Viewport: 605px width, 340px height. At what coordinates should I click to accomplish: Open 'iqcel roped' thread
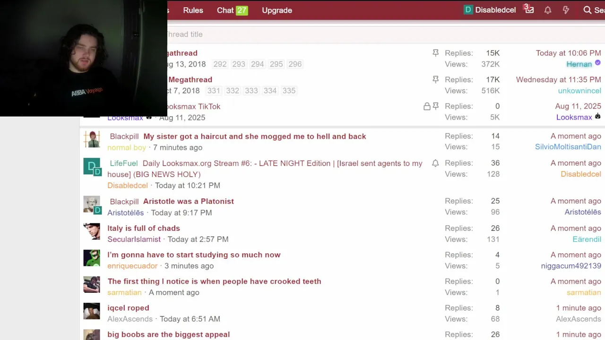coord(128,308)
